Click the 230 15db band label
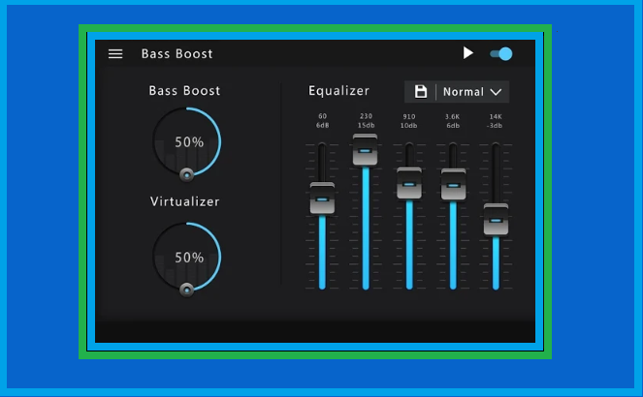Viewport: 643px width, 397px height. [x=366, y=121]
